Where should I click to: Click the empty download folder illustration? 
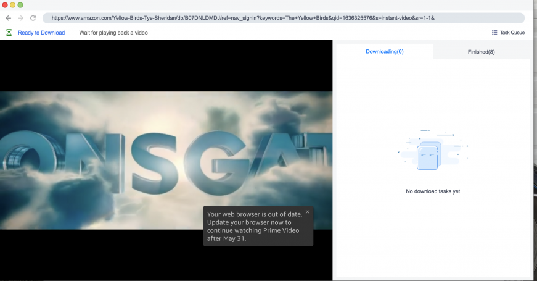(429, 154)
